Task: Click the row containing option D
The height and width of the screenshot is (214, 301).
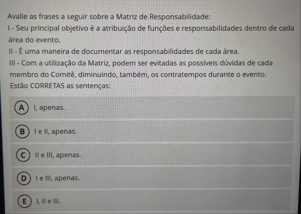Action: tap(150, 178)
